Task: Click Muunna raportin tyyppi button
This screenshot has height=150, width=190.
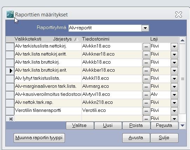Action: point(39,138)
